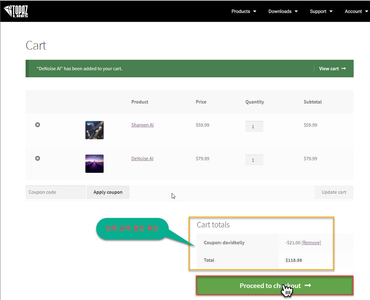Open the Sharpen AI product thumbnail
370x300 pixels.
(94, 130)
